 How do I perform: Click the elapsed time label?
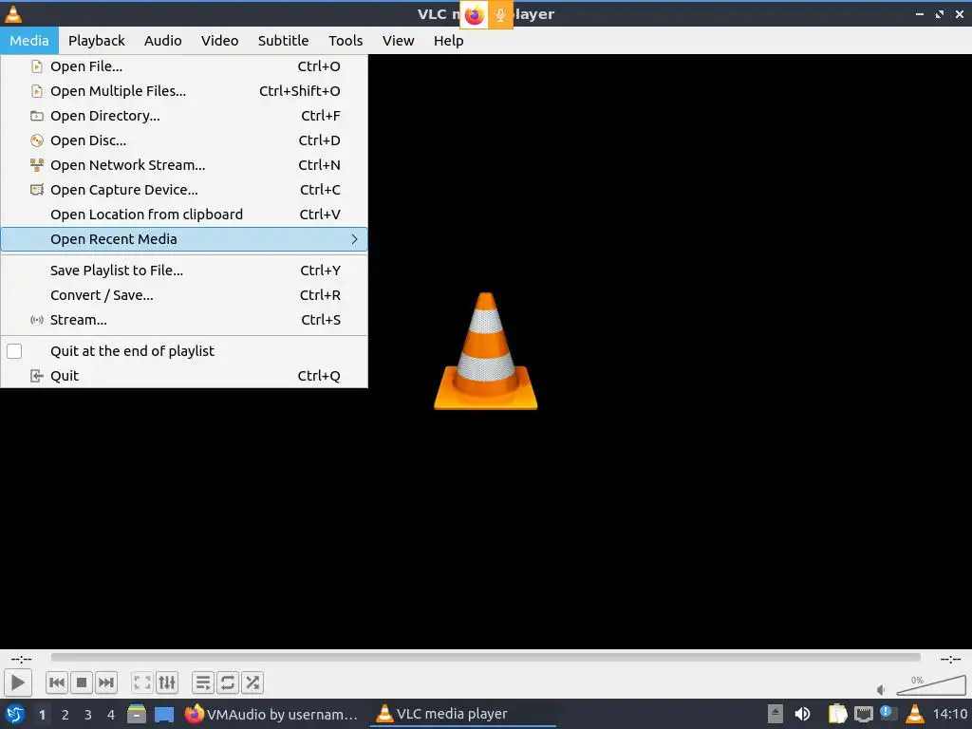click(22, 659)
